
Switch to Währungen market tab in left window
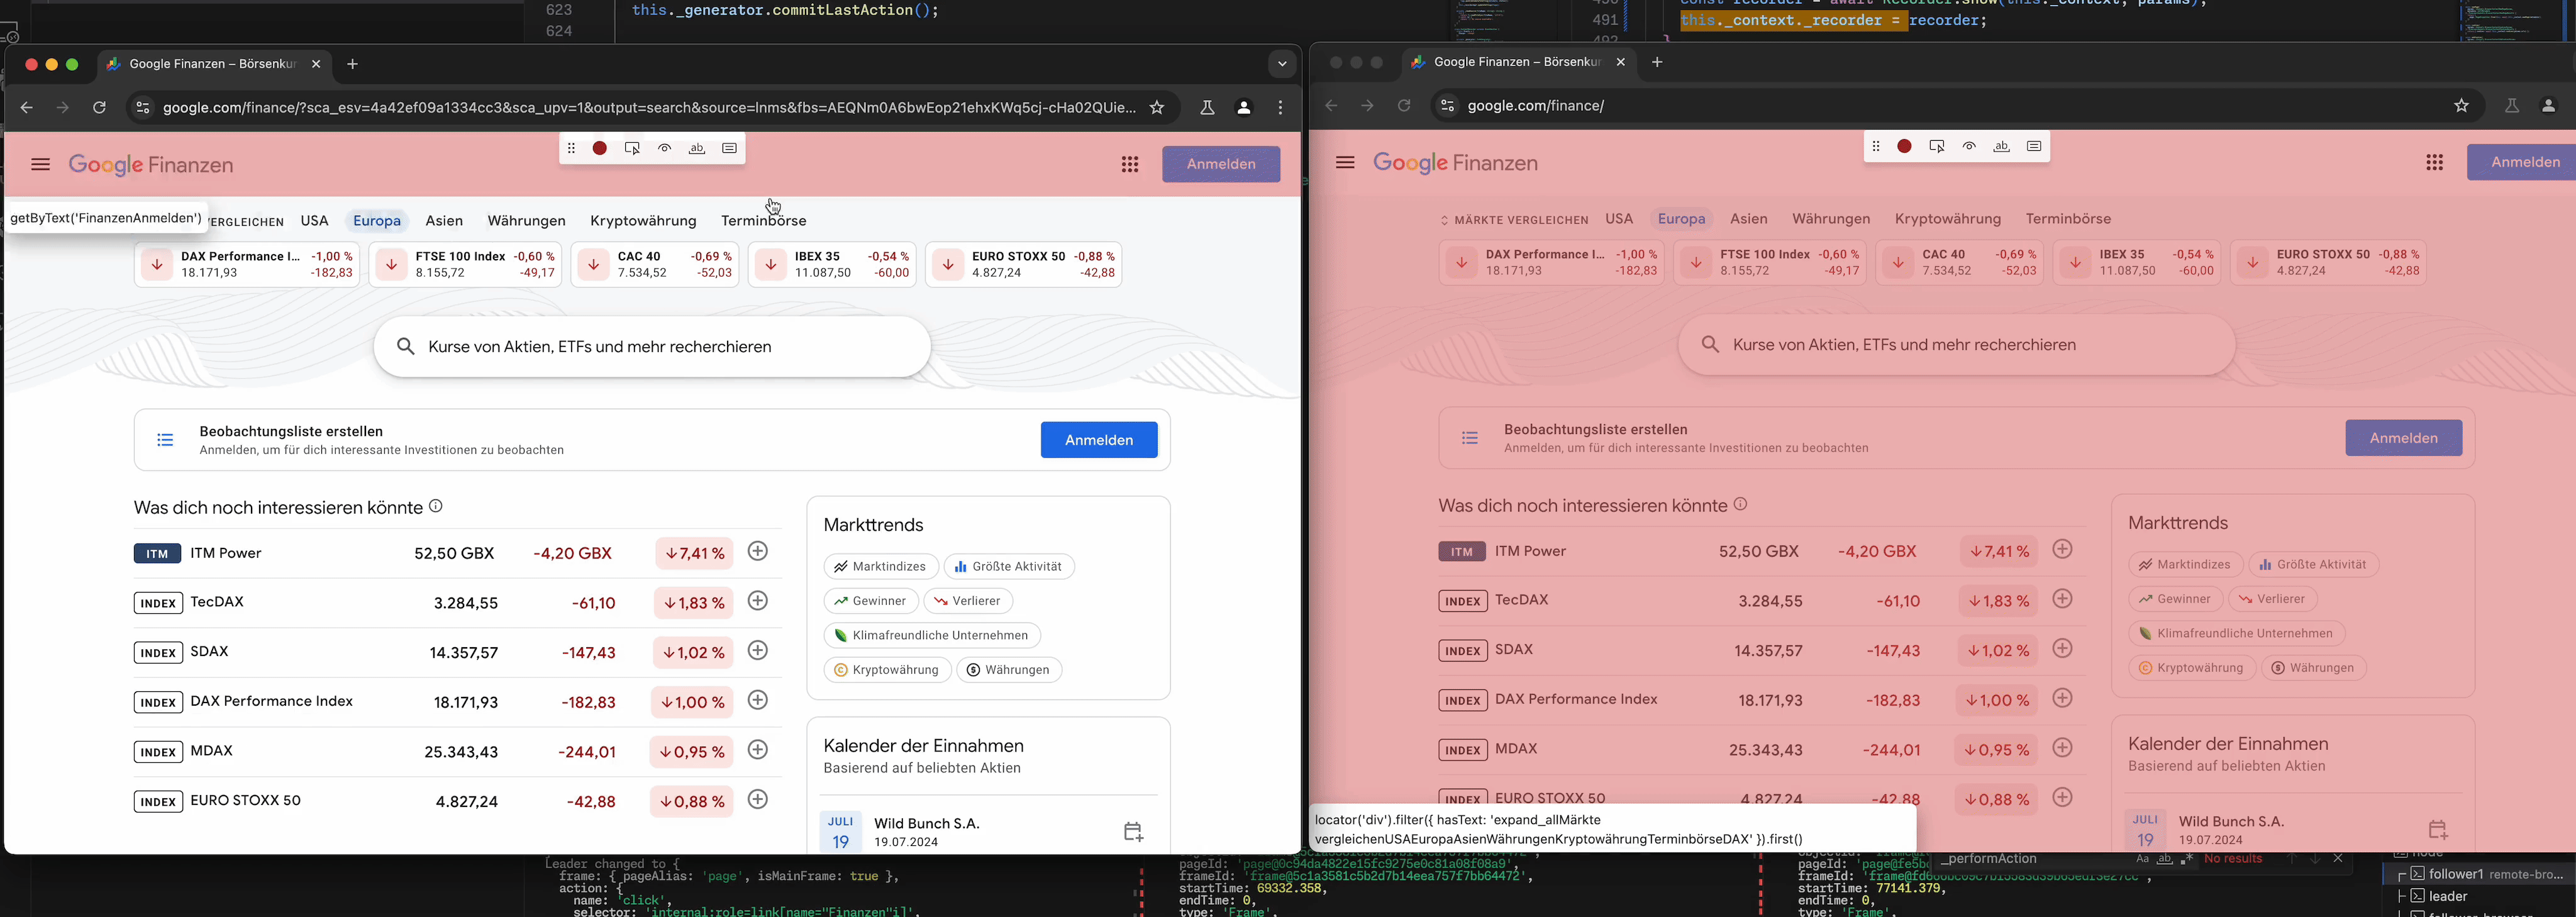pyautogui.click(x=527, y=221)
